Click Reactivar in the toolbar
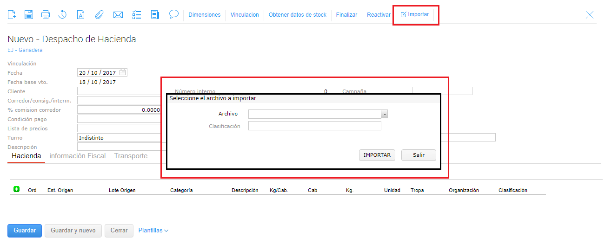The width and height of the screenshot is (605, 244). (379, 15)
